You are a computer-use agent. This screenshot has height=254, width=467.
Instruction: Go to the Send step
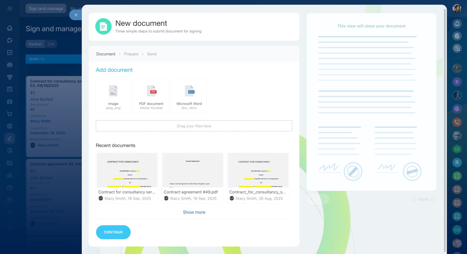pyautogui.click(x=152, y=54)
